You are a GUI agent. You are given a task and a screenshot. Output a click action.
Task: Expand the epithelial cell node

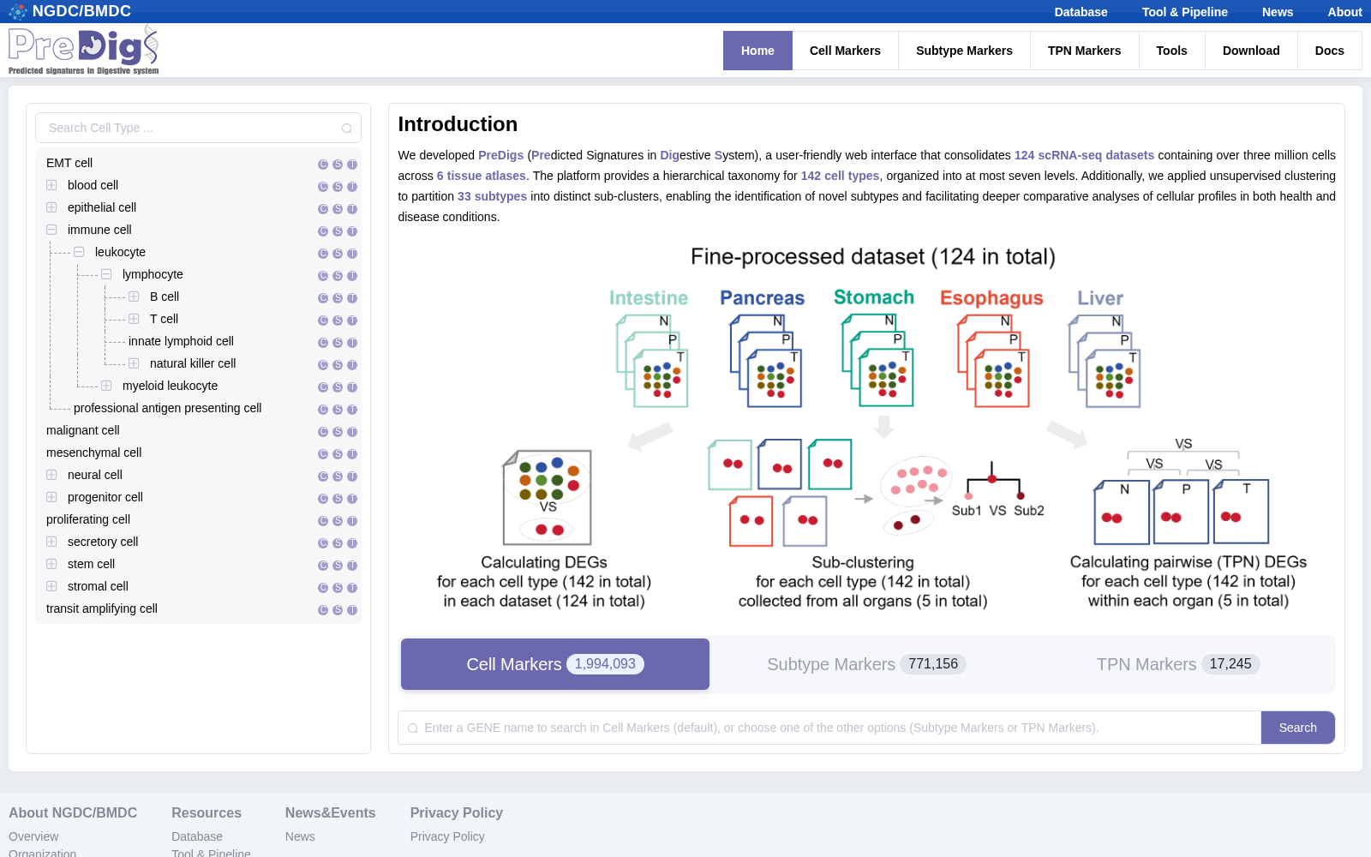[x=51, y=207]
